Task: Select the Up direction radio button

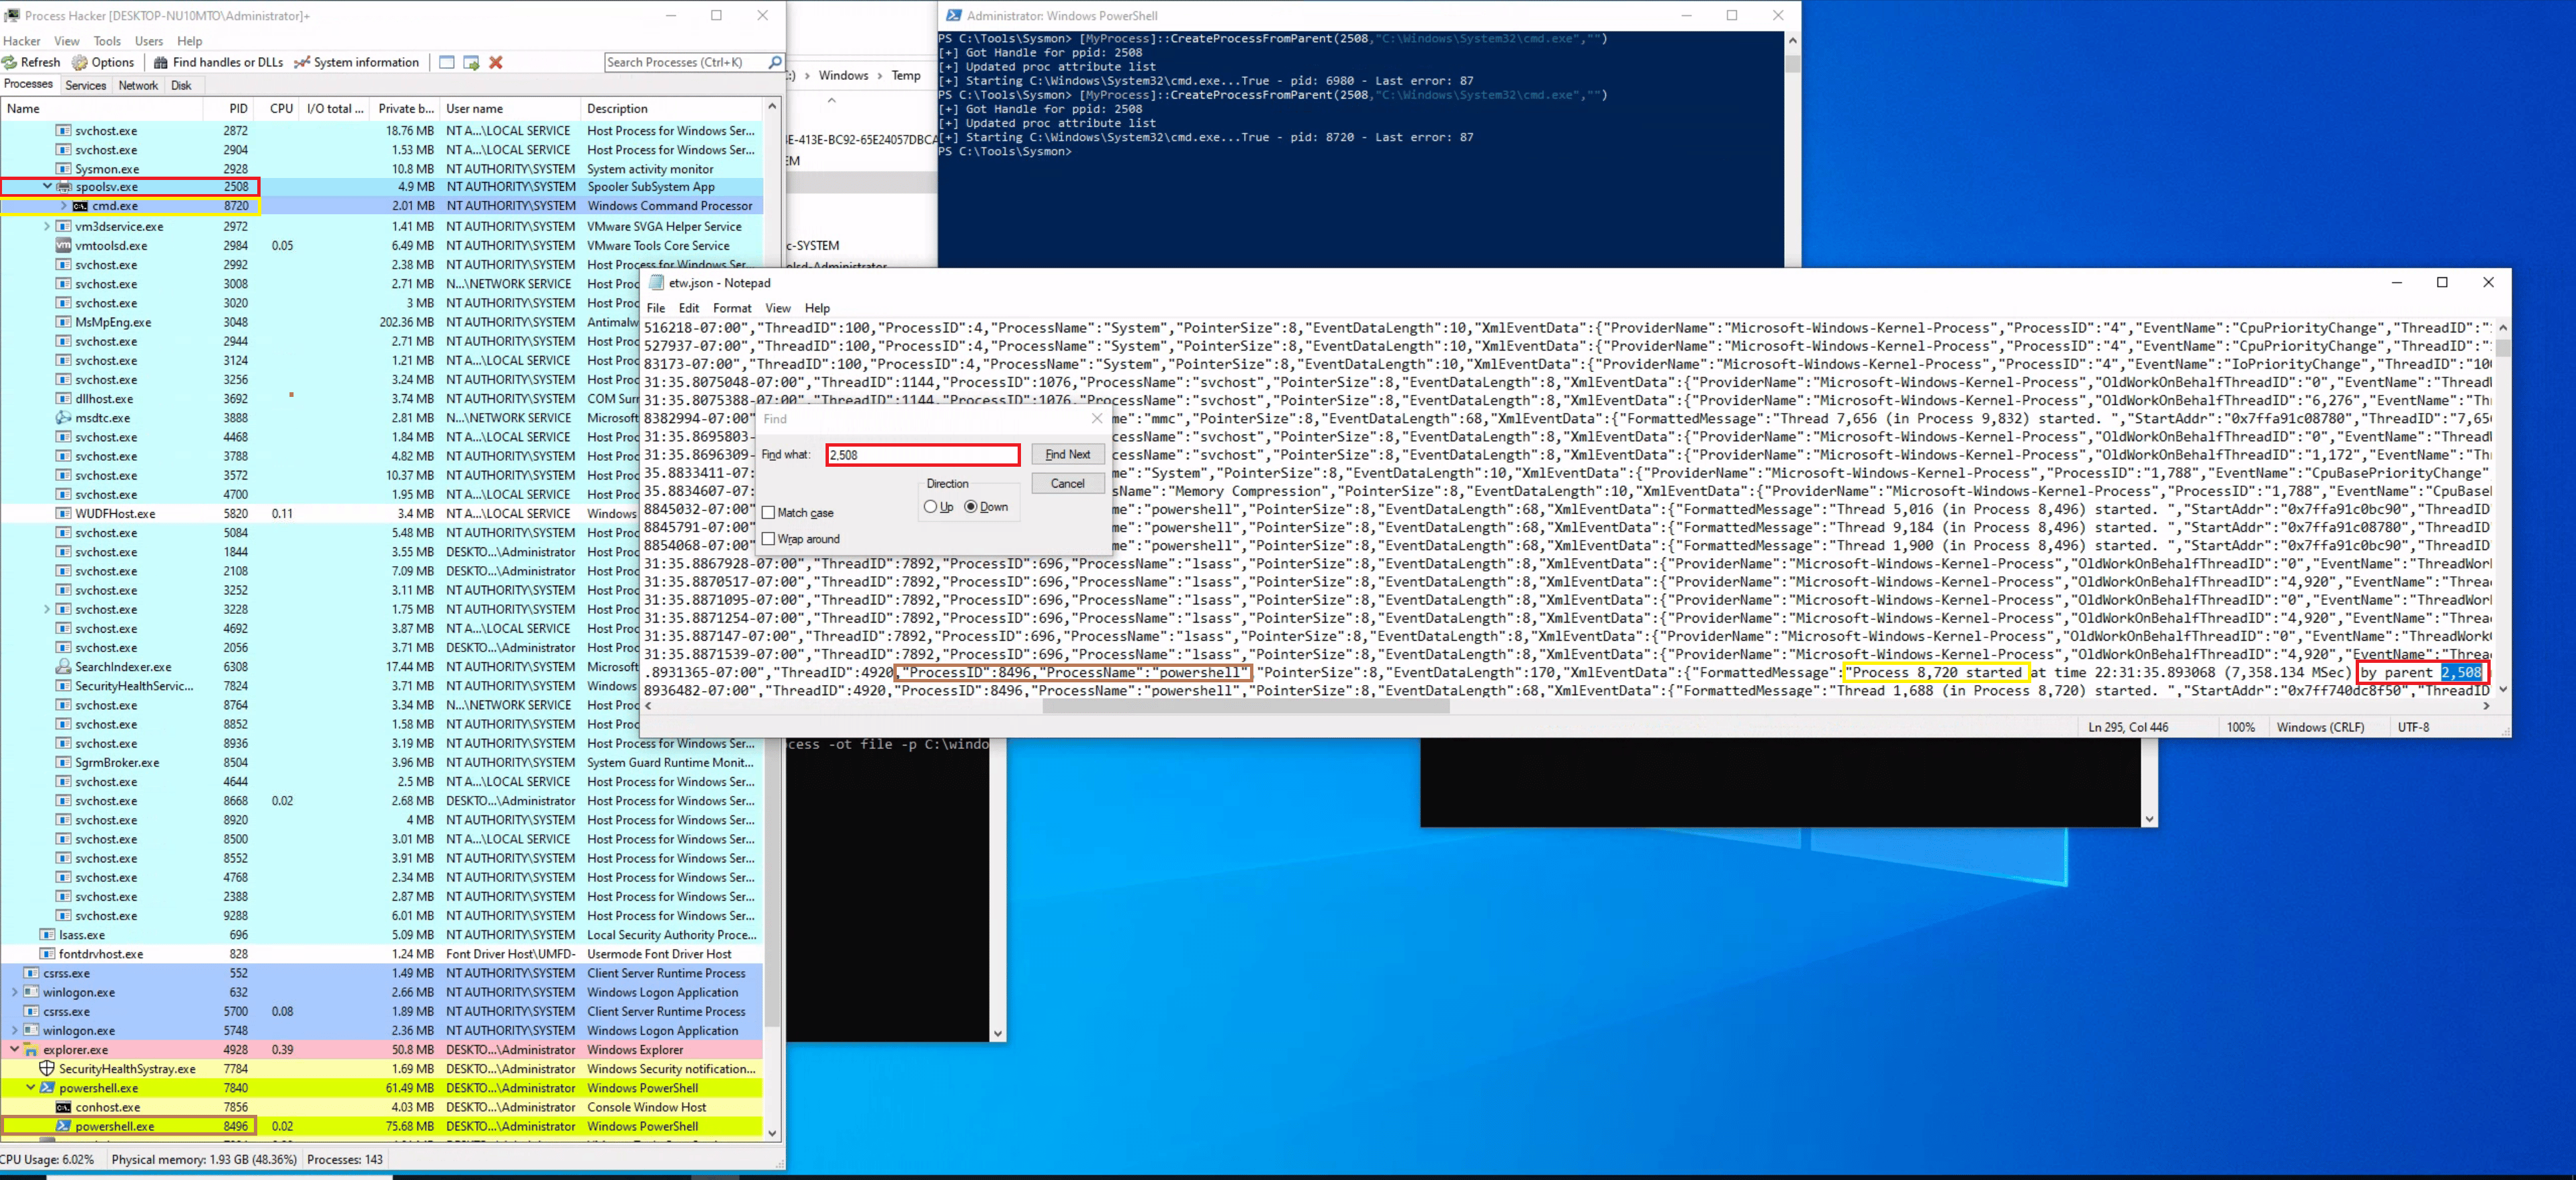Action: tap(931, 507)
